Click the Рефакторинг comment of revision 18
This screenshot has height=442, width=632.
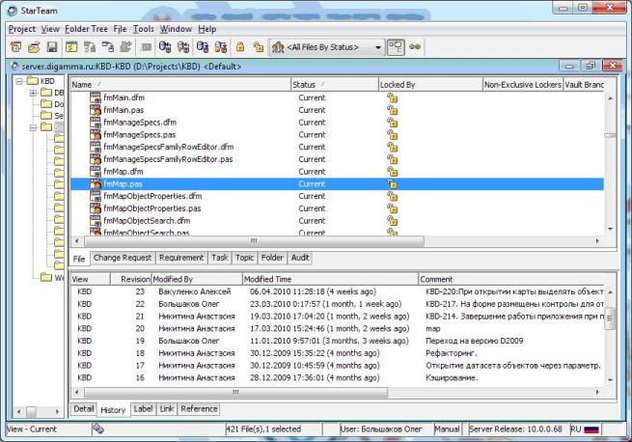click(451, 353)
